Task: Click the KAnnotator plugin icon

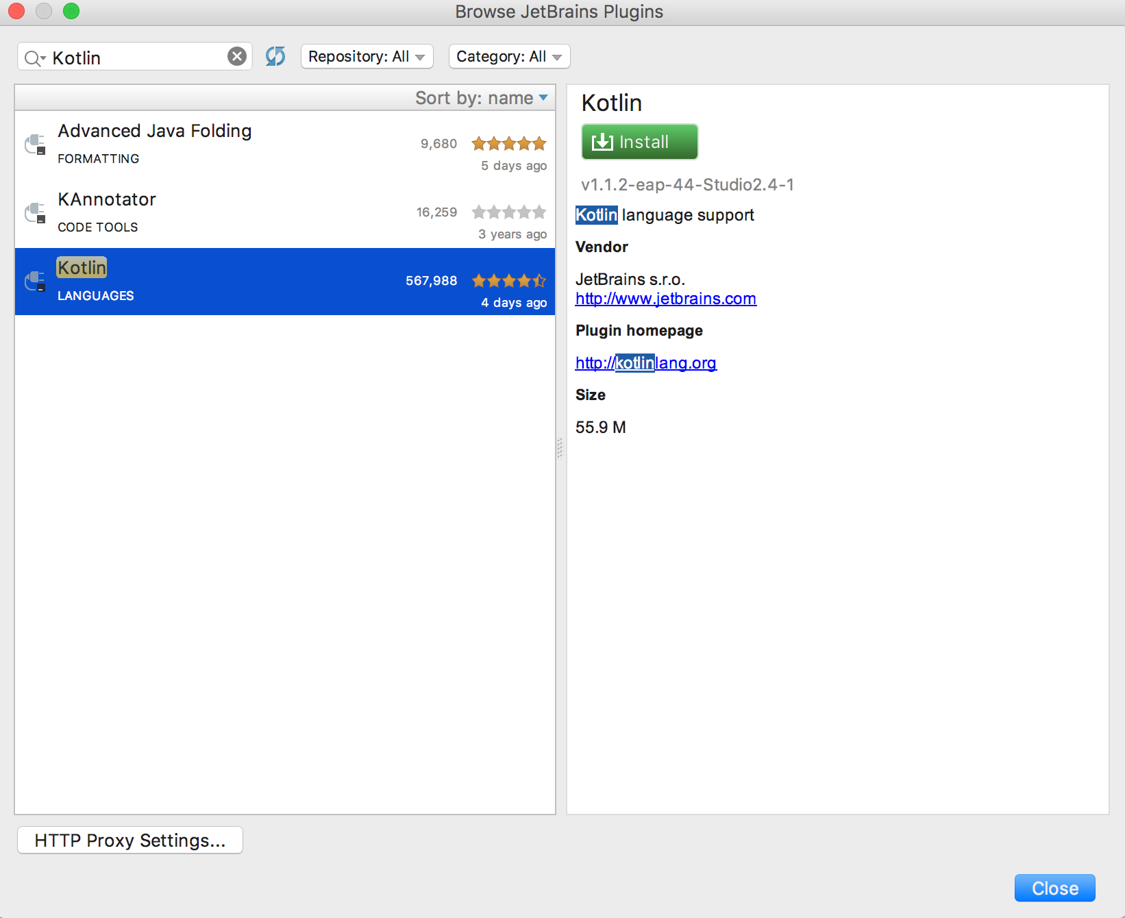Action: click(36, 212)
